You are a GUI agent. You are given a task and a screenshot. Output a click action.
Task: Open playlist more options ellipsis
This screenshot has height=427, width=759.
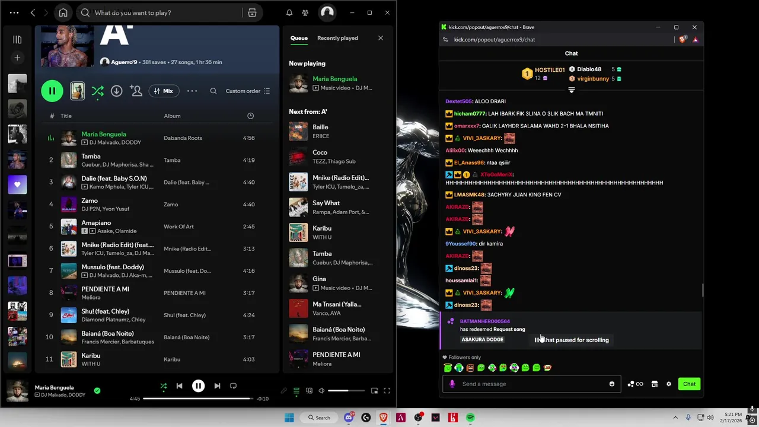pos(192,91)
